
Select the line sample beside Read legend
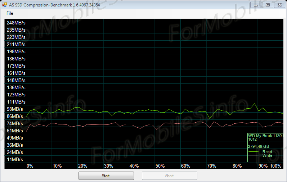(254, 152)
